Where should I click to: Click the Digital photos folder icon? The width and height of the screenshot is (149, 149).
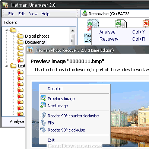coord(20,36)
